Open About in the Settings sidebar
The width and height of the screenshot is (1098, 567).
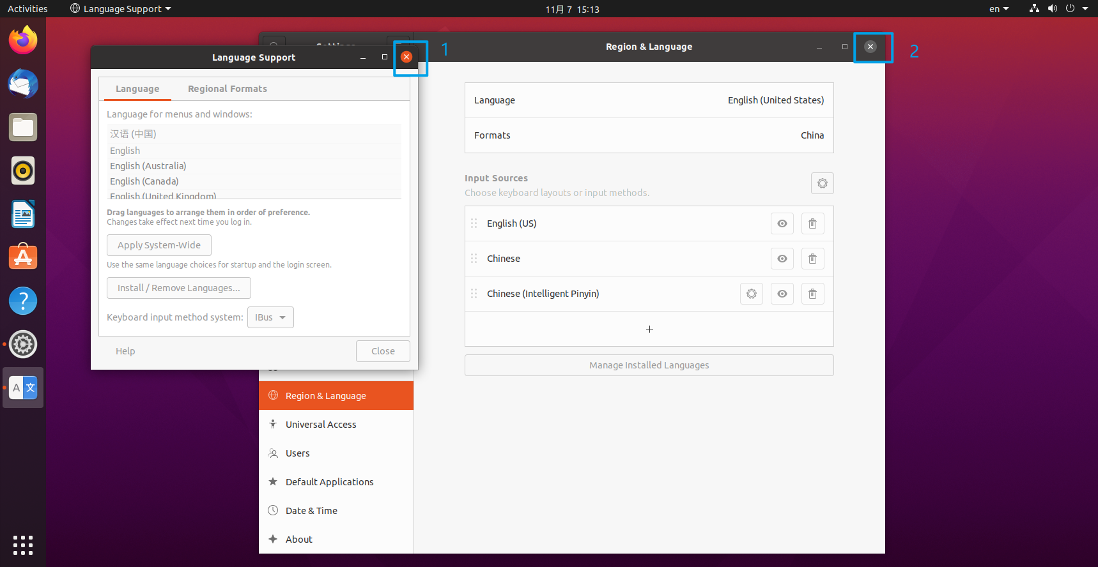(x=336, y=540)
